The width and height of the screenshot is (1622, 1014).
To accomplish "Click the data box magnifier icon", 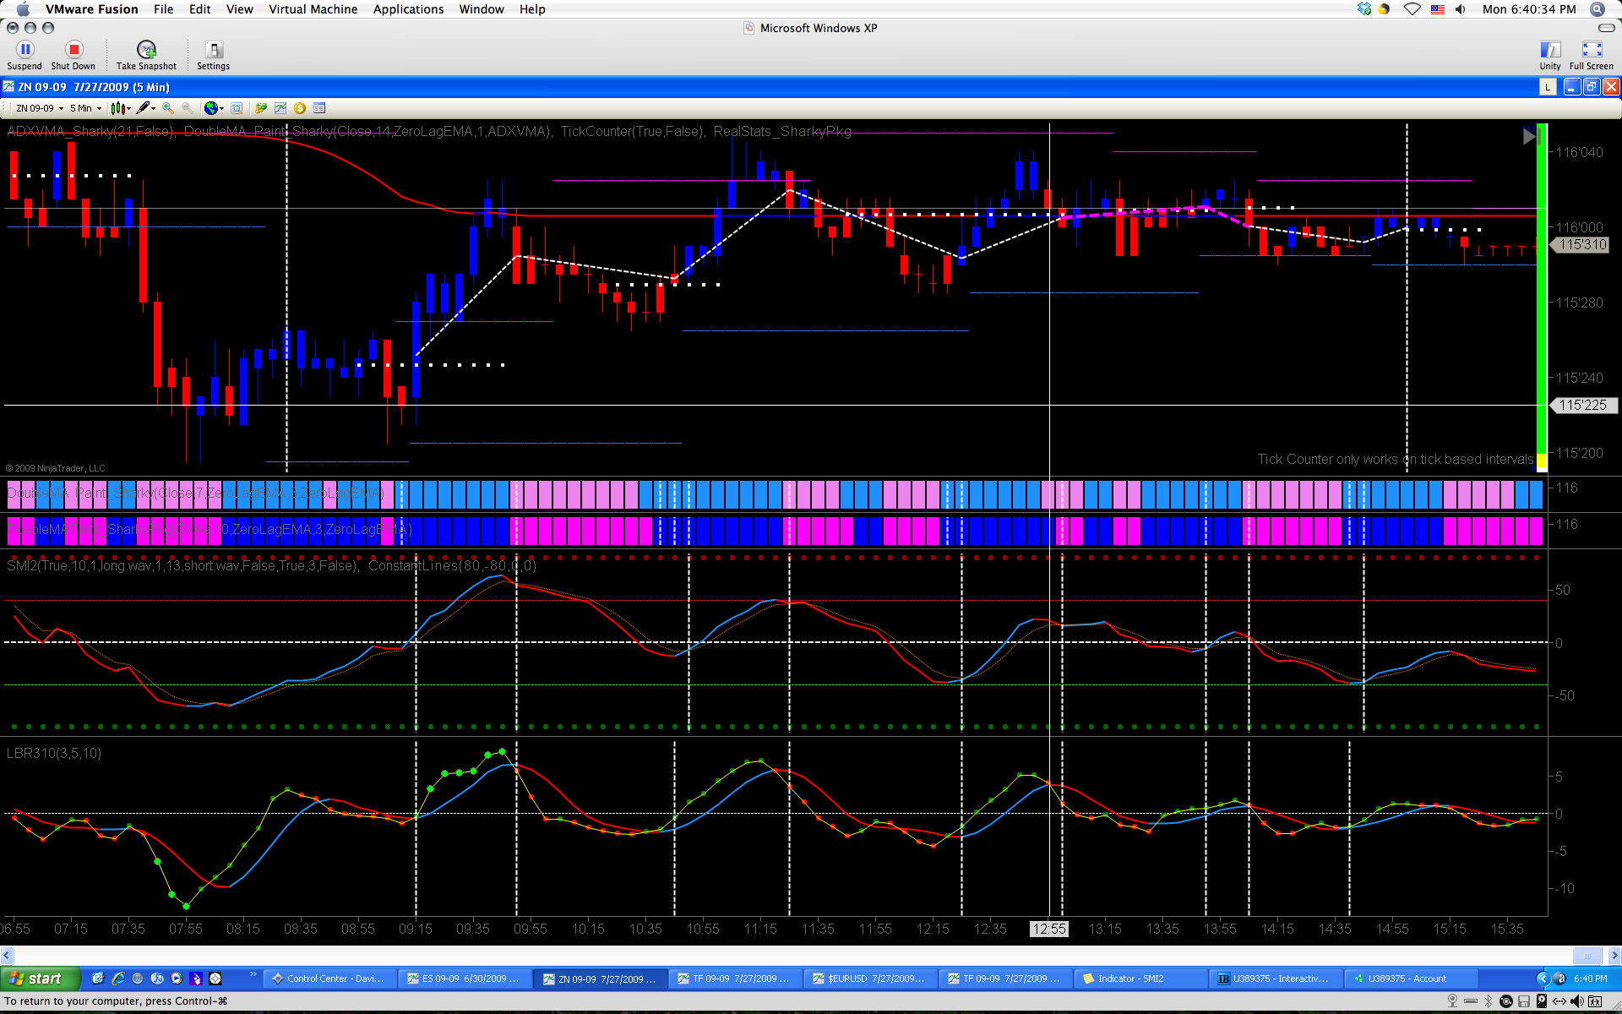I will tap(237, 108).
